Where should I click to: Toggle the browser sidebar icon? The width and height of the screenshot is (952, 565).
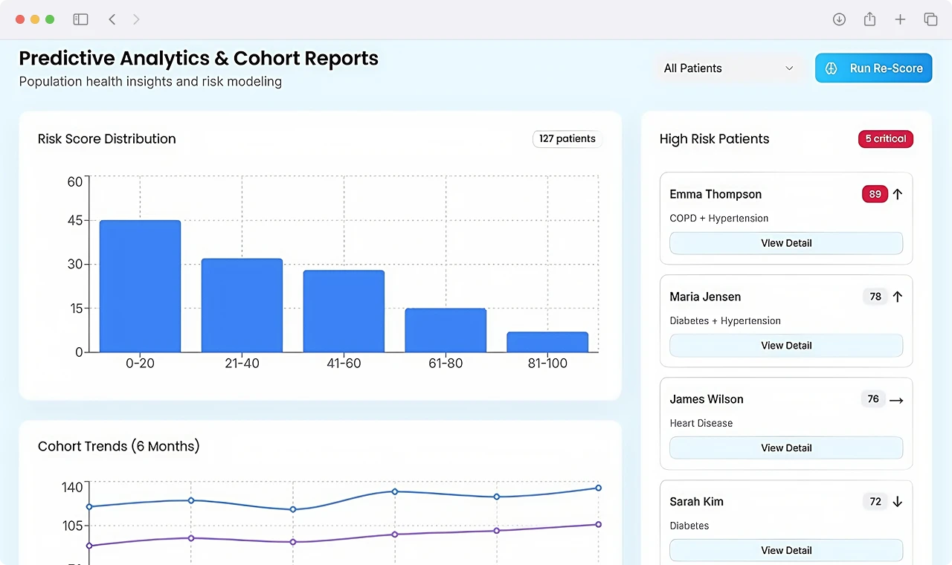coord(80,19)
